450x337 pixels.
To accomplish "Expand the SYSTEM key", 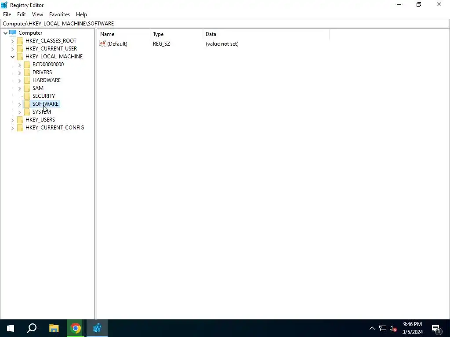I will 19,112.
